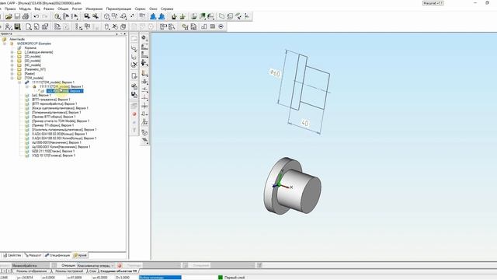Click the overlapping squares icon in vertical toolbar
The height and width of the screenshot is (280, 497).
point(134,95)
